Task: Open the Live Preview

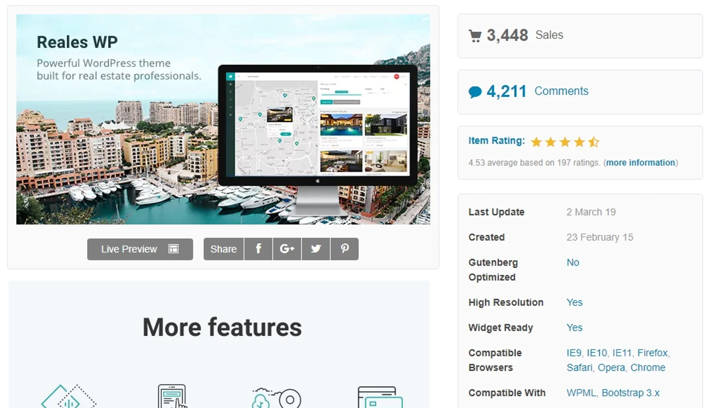Action: [x=140, y=249]
